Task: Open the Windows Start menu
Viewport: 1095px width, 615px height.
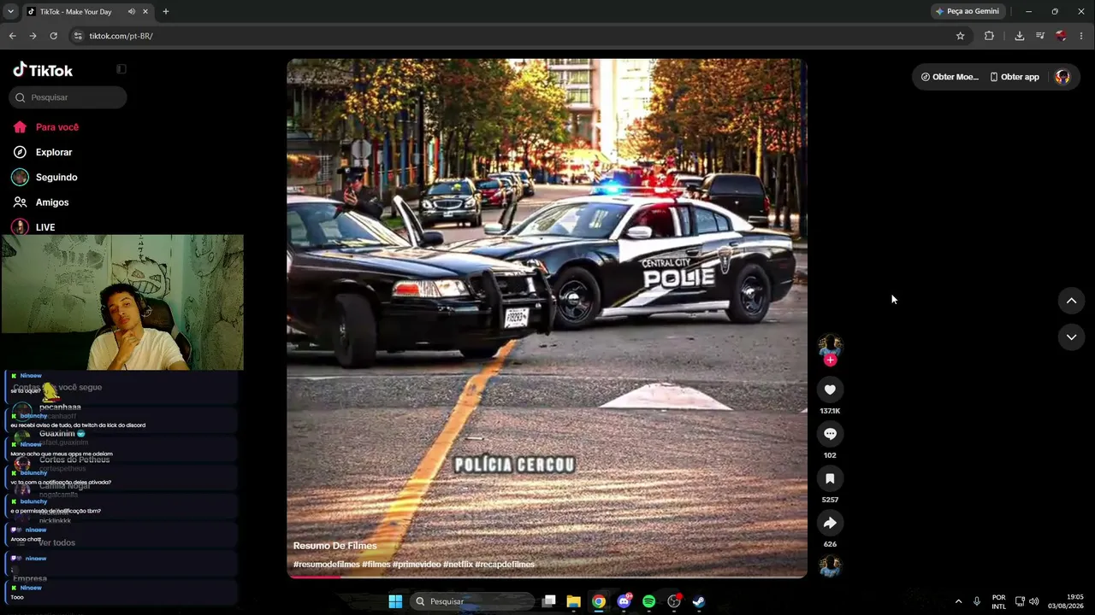Action: (x=395, y=601)
